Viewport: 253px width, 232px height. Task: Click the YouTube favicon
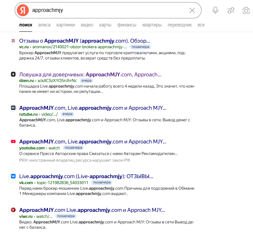point(13,141)
